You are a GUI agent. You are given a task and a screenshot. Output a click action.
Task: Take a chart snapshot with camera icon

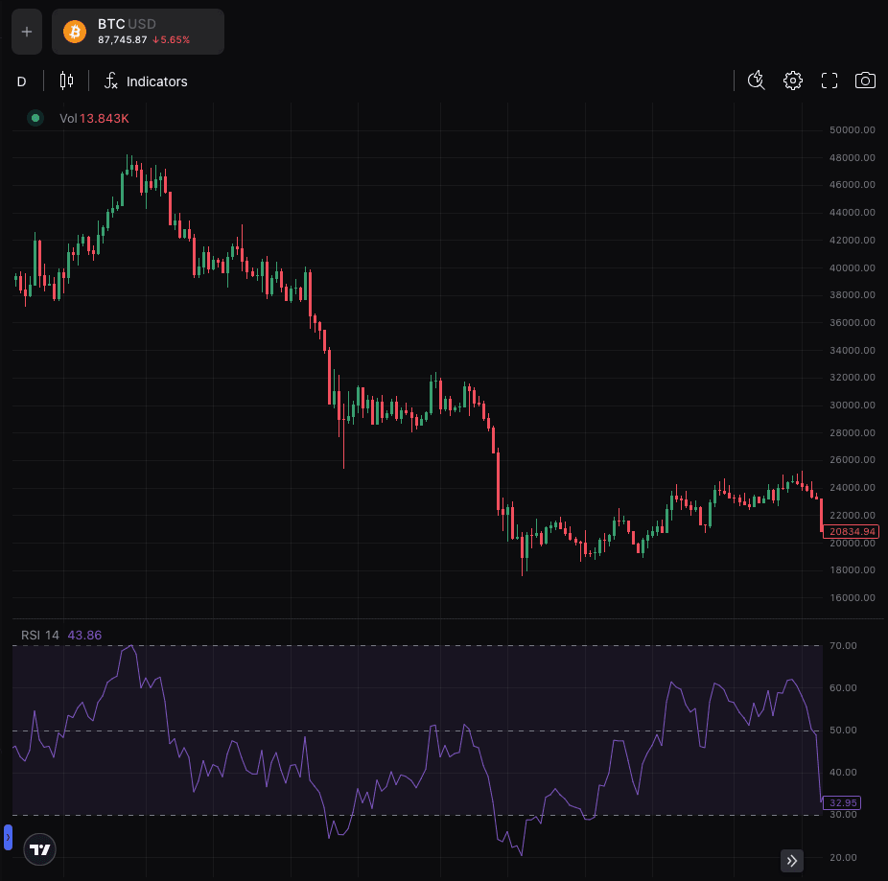[x=865, y=81]
